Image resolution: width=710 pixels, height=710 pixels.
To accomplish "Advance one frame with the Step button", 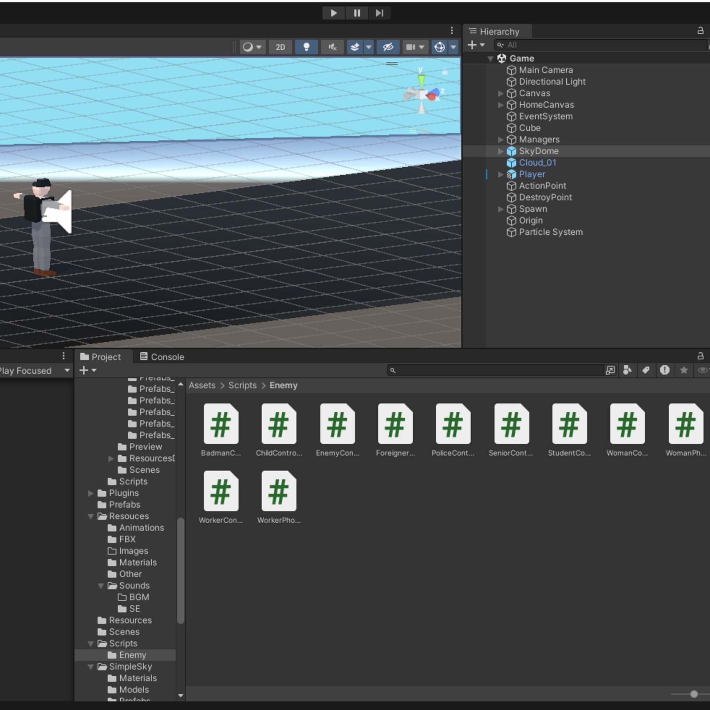I will click(x=379, y=13).
